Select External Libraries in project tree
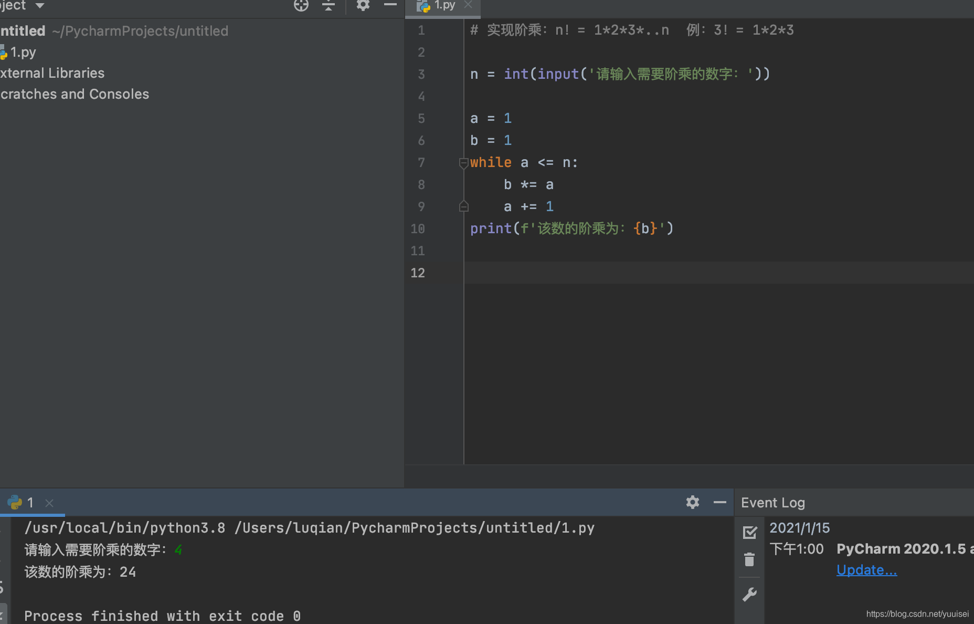Screen dimensions: 974x624 coord(52,73)
